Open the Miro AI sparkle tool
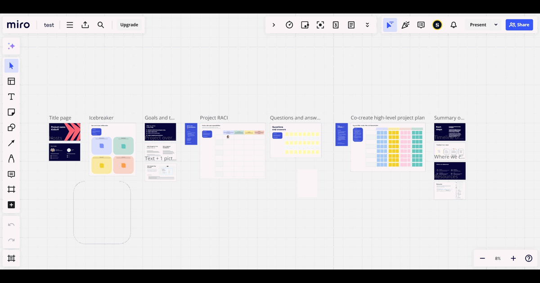This screenshot has height=283, width=540. (11, 46)
